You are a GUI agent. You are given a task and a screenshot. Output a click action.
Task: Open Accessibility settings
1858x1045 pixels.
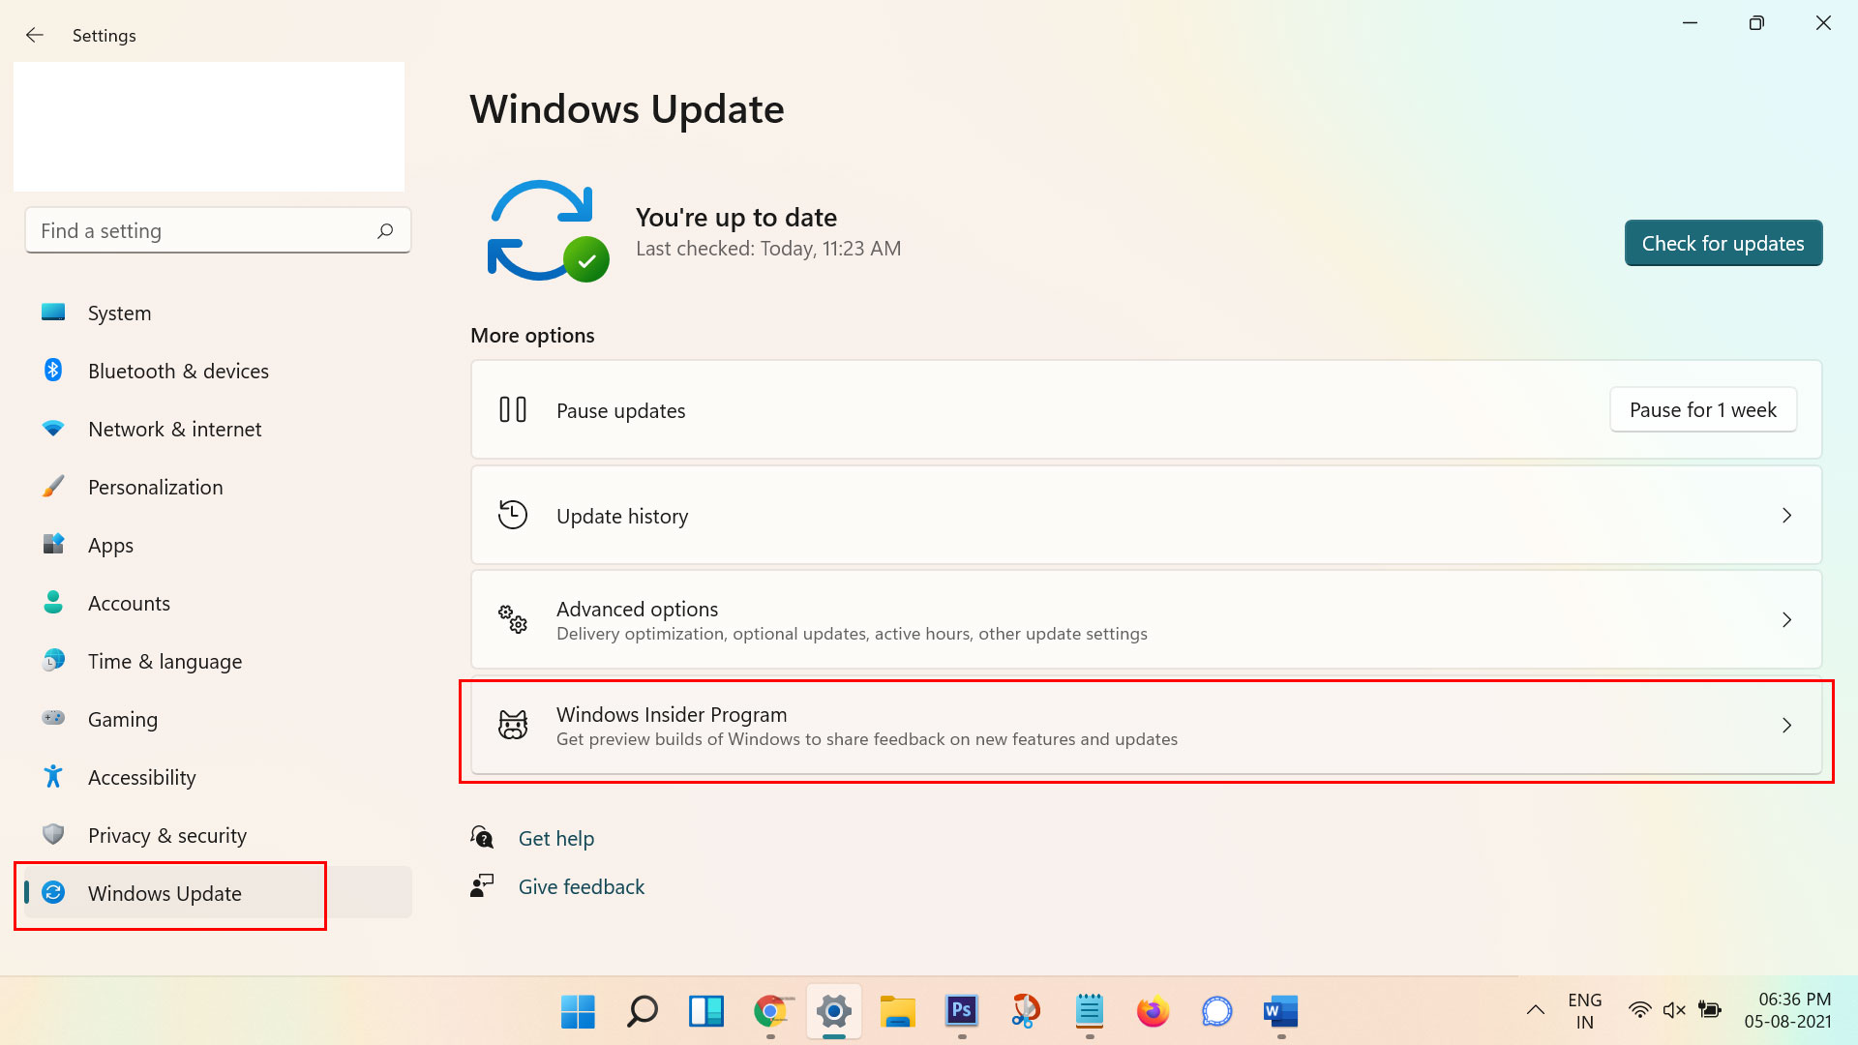tap(141, 777)
